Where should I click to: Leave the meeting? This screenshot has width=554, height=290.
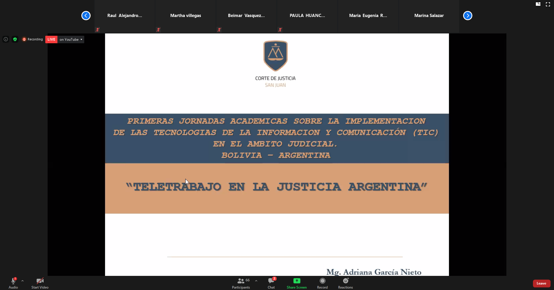pos(541,283)
